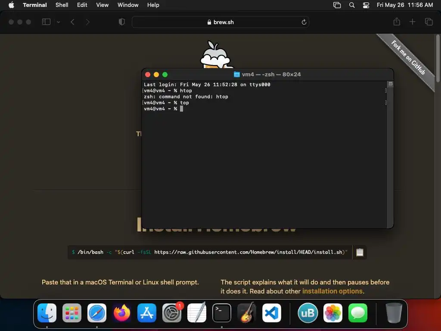Click Terminal split pane button

[x=390, y=84]
